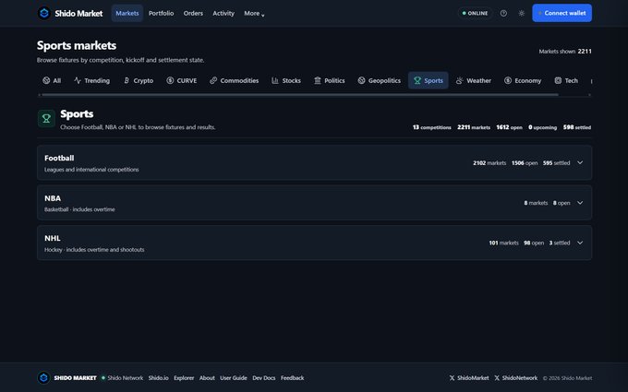Click the '13 competitions' stat

tap(432, 127)
